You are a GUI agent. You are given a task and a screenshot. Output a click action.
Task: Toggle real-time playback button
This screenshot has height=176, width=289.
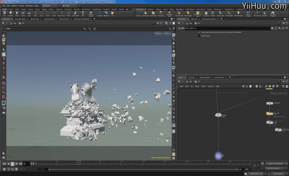pos(16,169)
